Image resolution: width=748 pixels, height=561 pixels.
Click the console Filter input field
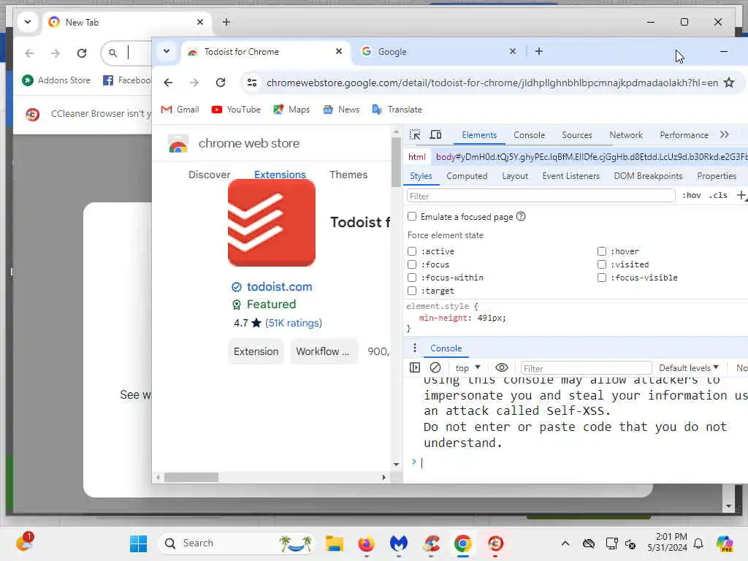(587, 368)
